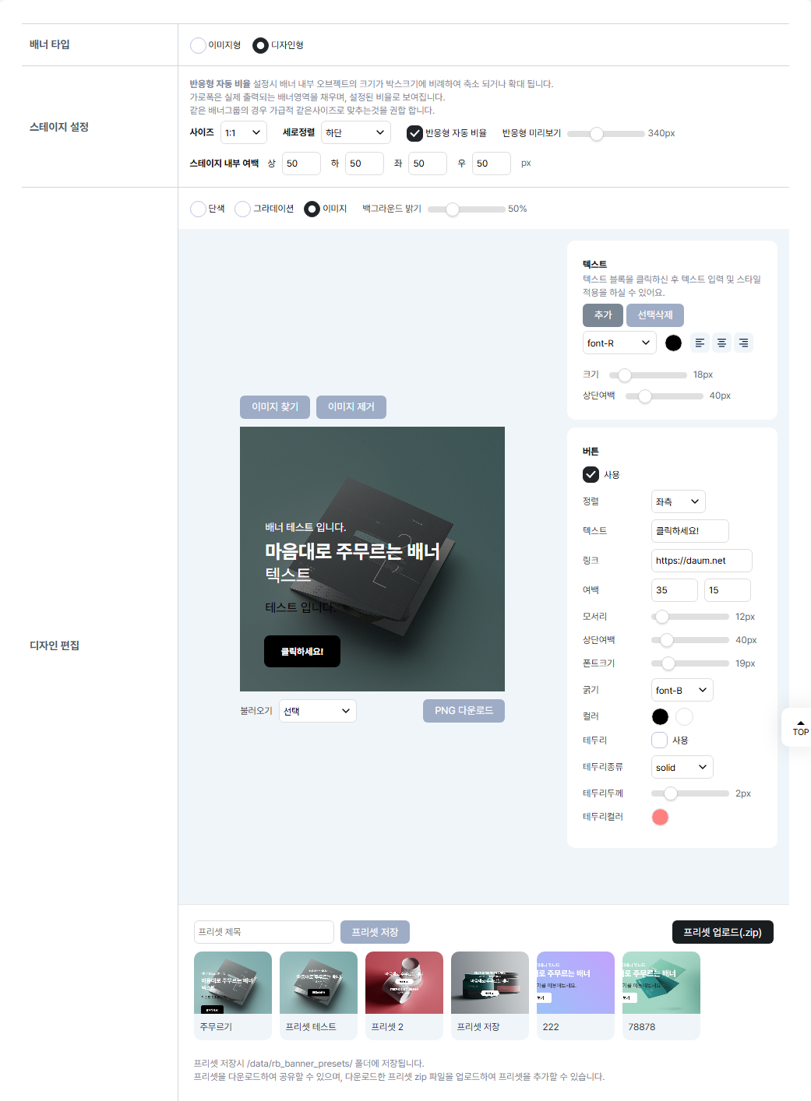Click the 프리셋 업로드(.zip) button

(x=722, y=932)
